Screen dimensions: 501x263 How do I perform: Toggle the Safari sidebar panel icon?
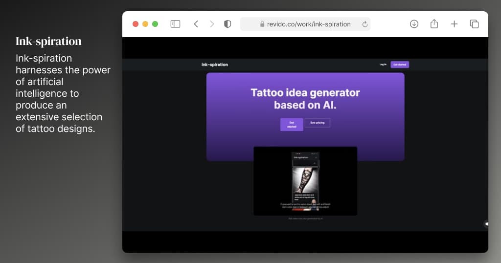click(x=175, y=24)
